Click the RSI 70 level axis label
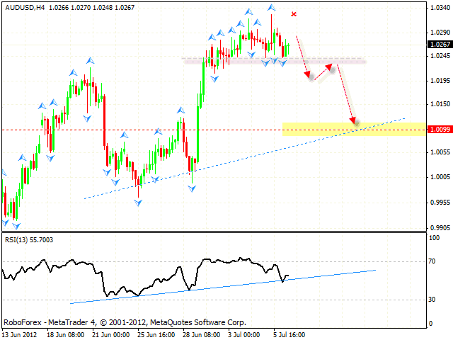Image resolution: width=453 pixels, height=340 pixels. (433, 262)
